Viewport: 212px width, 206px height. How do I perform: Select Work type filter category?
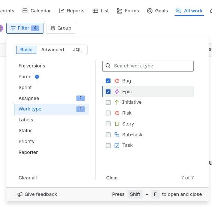click(52, 109)
